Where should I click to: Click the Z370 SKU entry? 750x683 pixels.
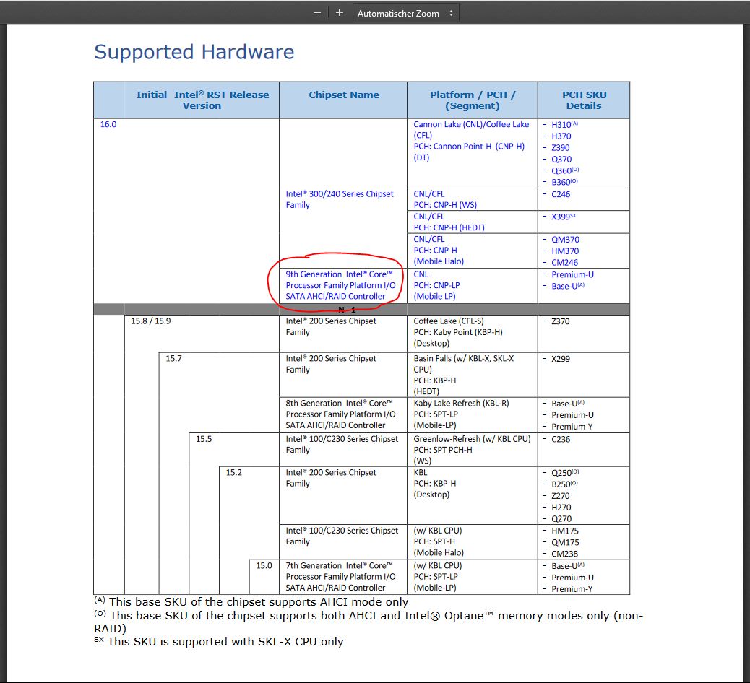coord(561,322)
